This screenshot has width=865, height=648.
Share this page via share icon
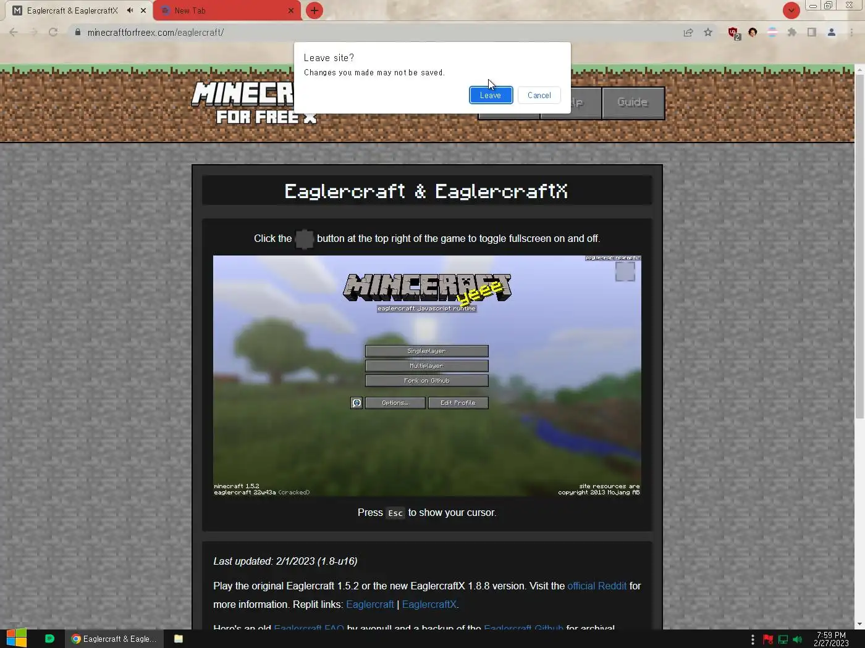click(x=688, y=32)
